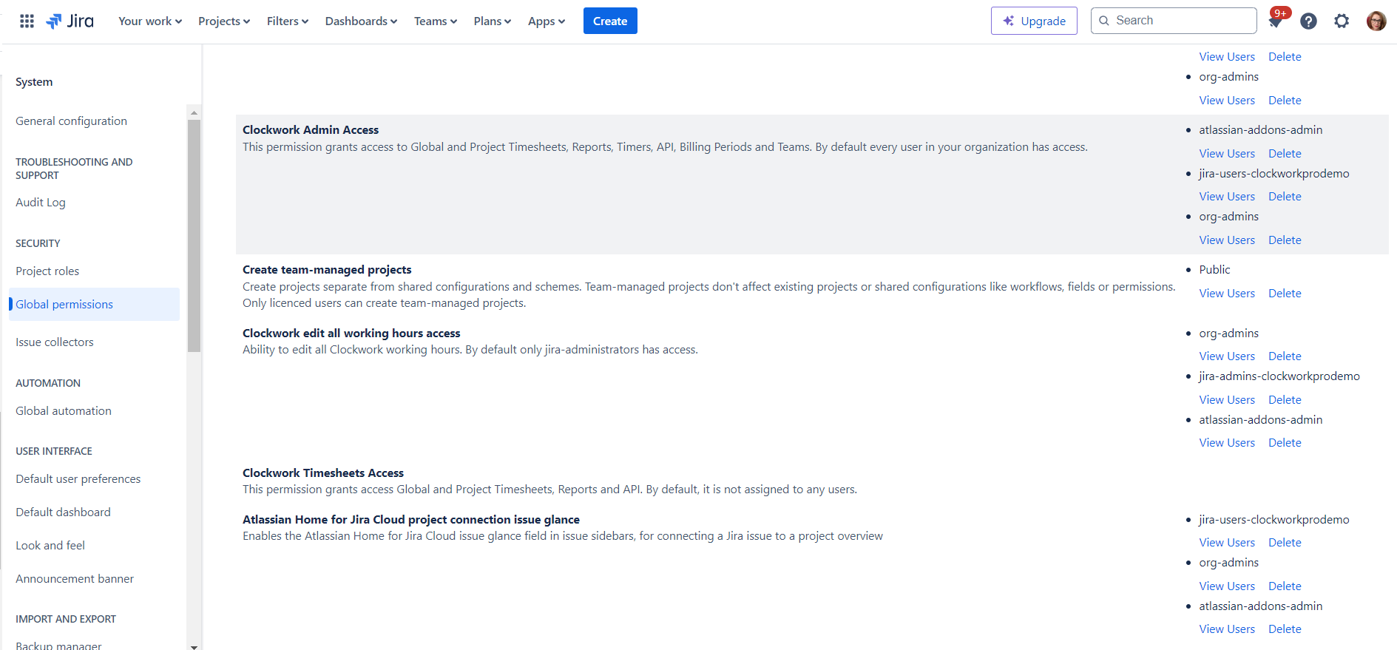Expand the Apps dropdown menu

546,21
